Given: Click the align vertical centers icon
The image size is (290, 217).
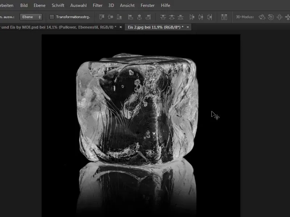Looking at the screenshot, I should click(x=111, y=17).
